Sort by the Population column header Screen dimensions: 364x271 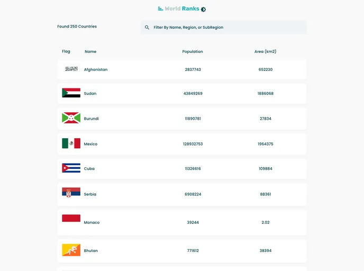coord(193,52)
